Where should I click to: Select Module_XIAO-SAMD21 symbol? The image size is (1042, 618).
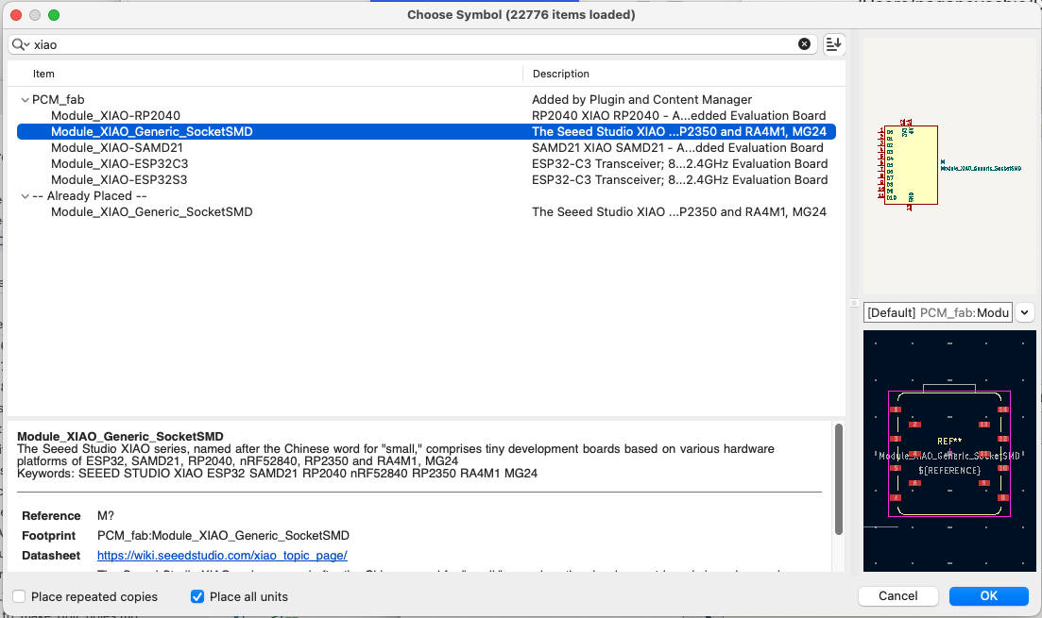tap(117, 147)
